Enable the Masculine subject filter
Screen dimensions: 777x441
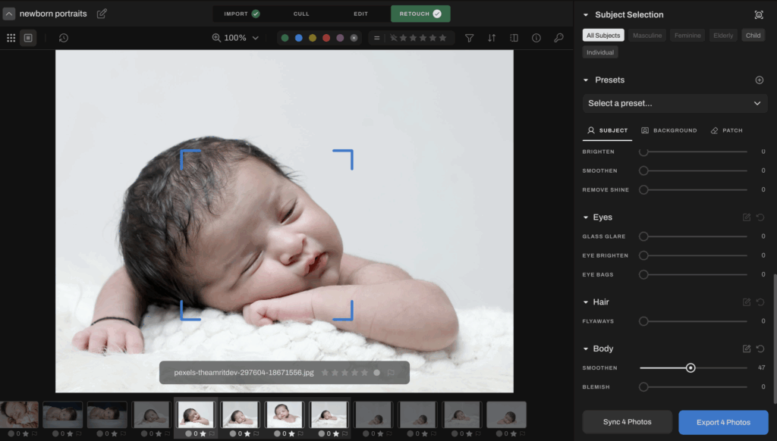(x=647, y=35)
